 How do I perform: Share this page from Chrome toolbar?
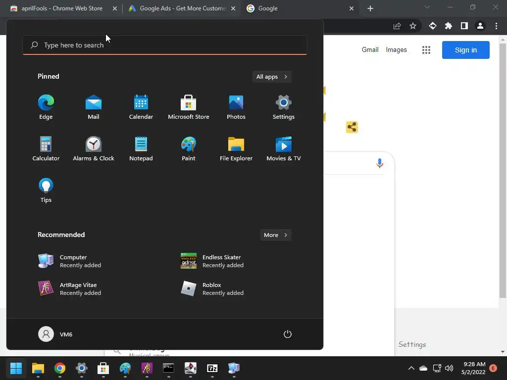click(x=397, y=26)
